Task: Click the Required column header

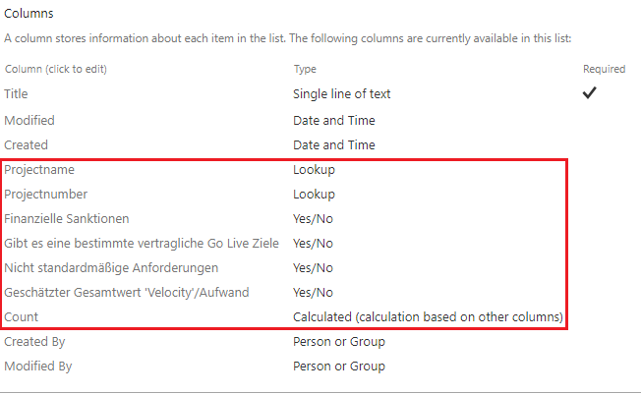Action: click(605, 69)
